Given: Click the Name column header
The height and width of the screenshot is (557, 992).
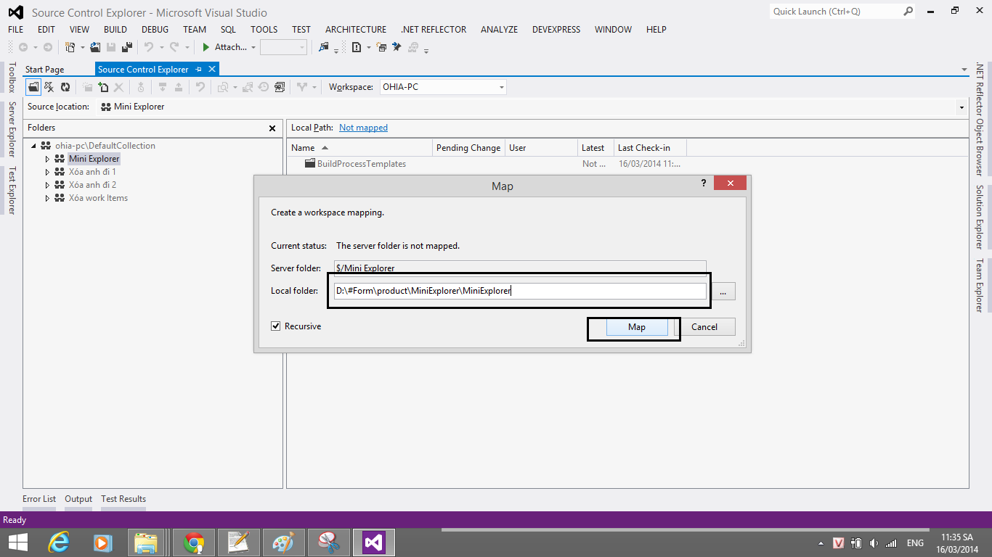Looking at the screenshot, I should click(359, 148).
